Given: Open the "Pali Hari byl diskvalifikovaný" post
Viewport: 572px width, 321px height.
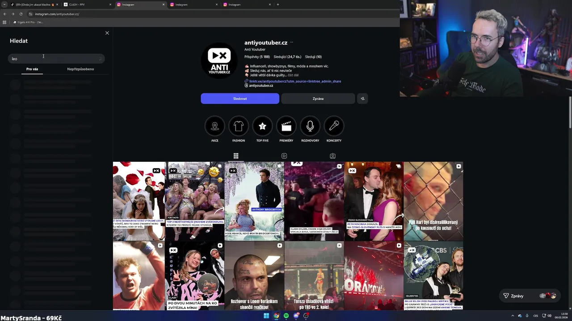Looking at the screenshot, I should 433,201.
